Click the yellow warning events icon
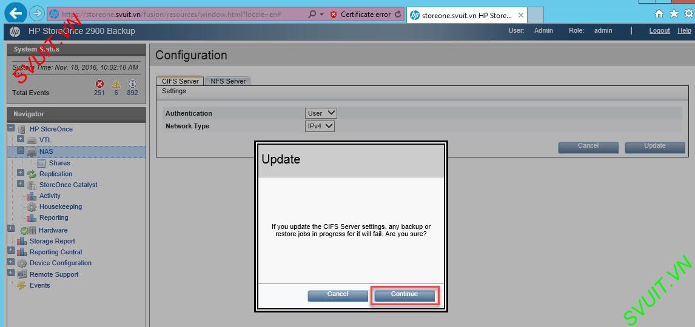This screenshot has height=327, width=695. [x=116, y=84]
